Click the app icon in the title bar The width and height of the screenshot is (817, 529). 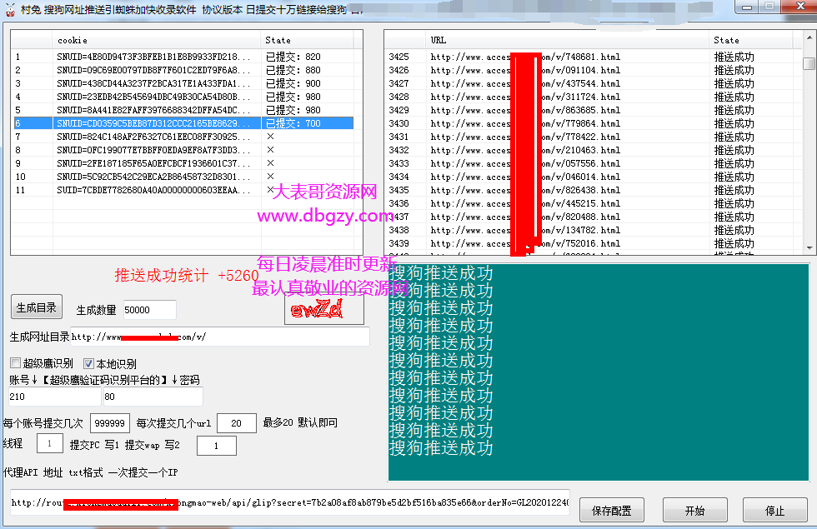[x=9, y=8]
